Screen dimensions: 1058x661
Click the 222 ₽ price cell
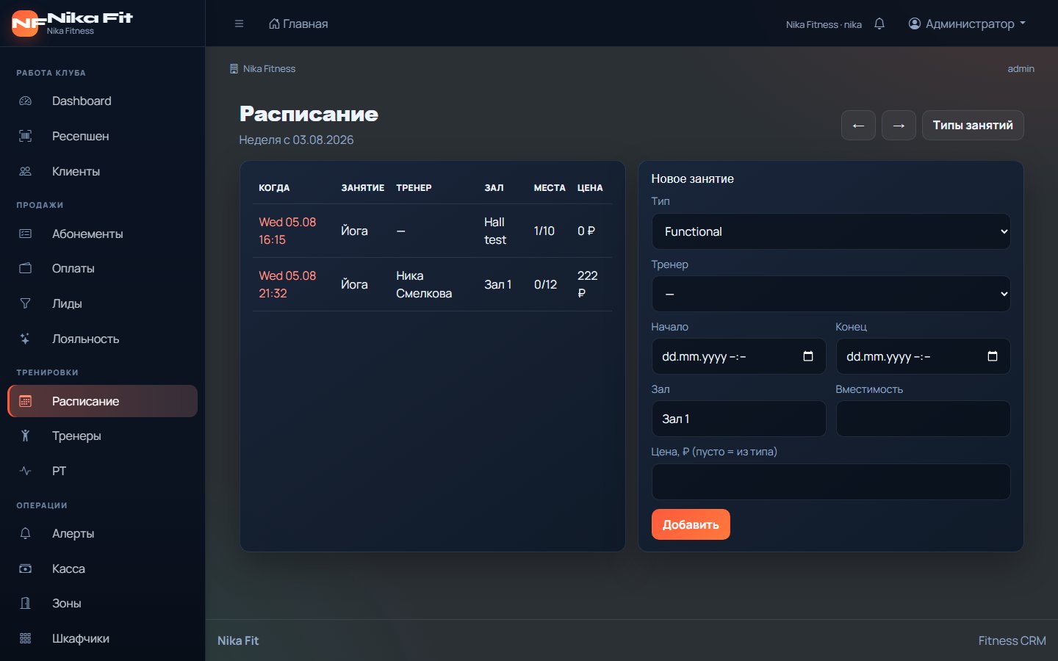tap(588, 284)
